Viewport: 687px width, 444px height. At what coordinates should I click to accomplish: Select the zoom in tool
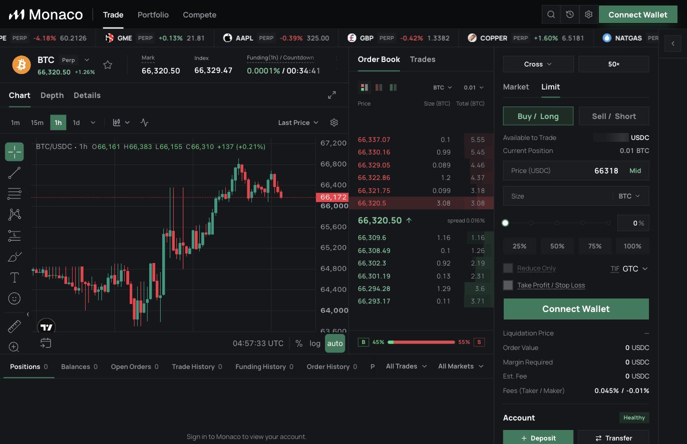(x=15, y=347)
